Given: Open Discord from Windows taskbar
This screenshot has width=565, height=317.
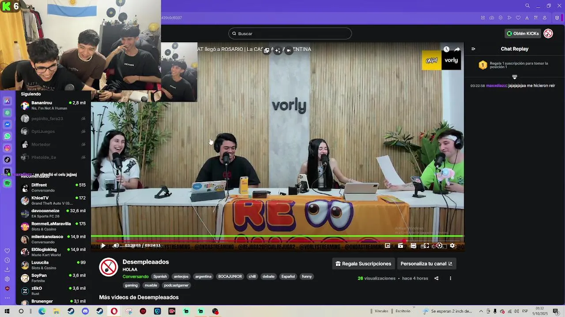Looking at the screenshot, I should coord(85,311).
